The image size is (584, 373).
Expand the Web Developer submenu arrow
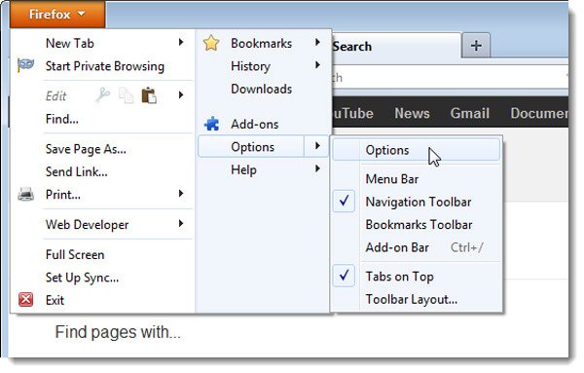point(181,223)
